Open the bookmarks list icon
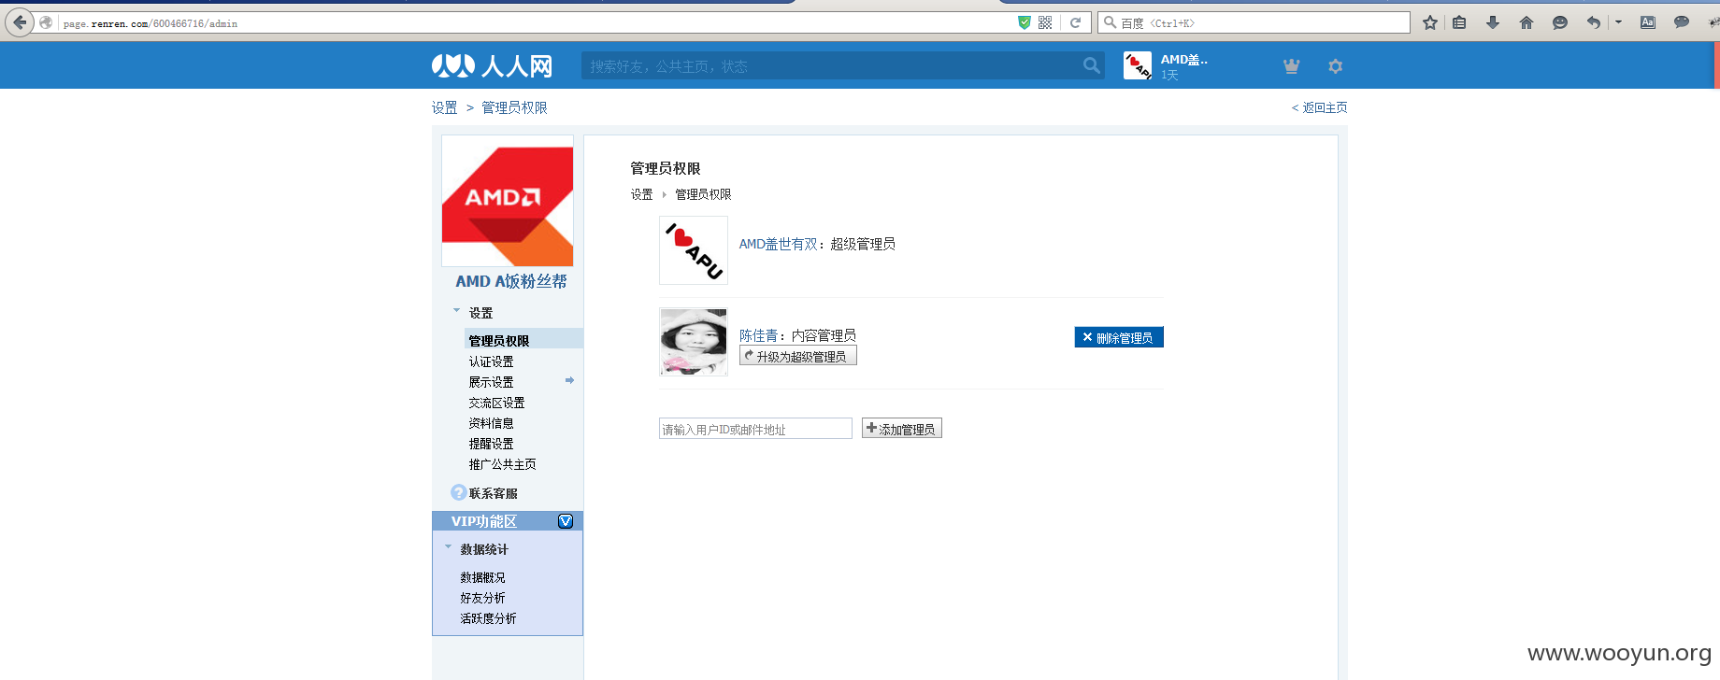This screenshot has width=1720, height=680. click(1459, 22)
